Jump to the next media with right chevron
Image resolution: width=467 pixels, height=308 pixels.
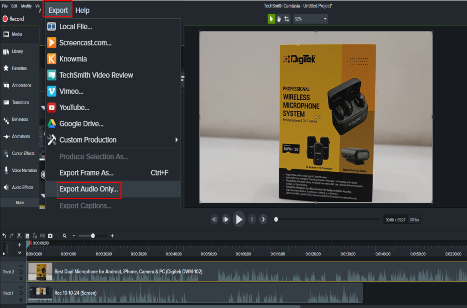263,220
